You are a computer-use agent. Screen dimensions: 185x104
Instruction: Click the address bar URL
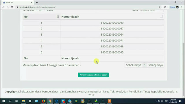click(37, 7)
